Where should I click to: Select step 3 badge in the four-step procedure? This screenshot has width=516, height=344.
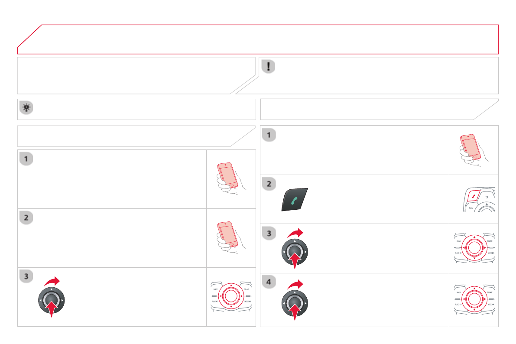(x=269, y=233)
